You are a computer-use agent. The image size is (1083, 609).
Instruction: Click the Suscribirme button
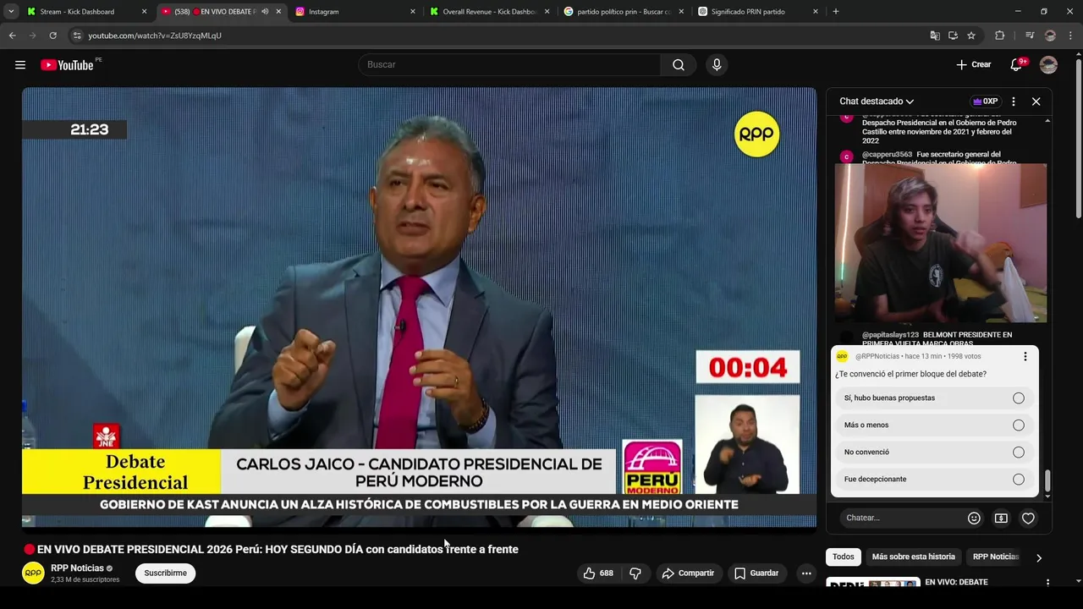165,573
